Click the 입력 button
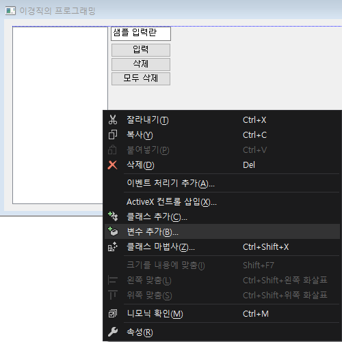Image resolution: width=342 pixels, height=342 pixels. point(141,50)
